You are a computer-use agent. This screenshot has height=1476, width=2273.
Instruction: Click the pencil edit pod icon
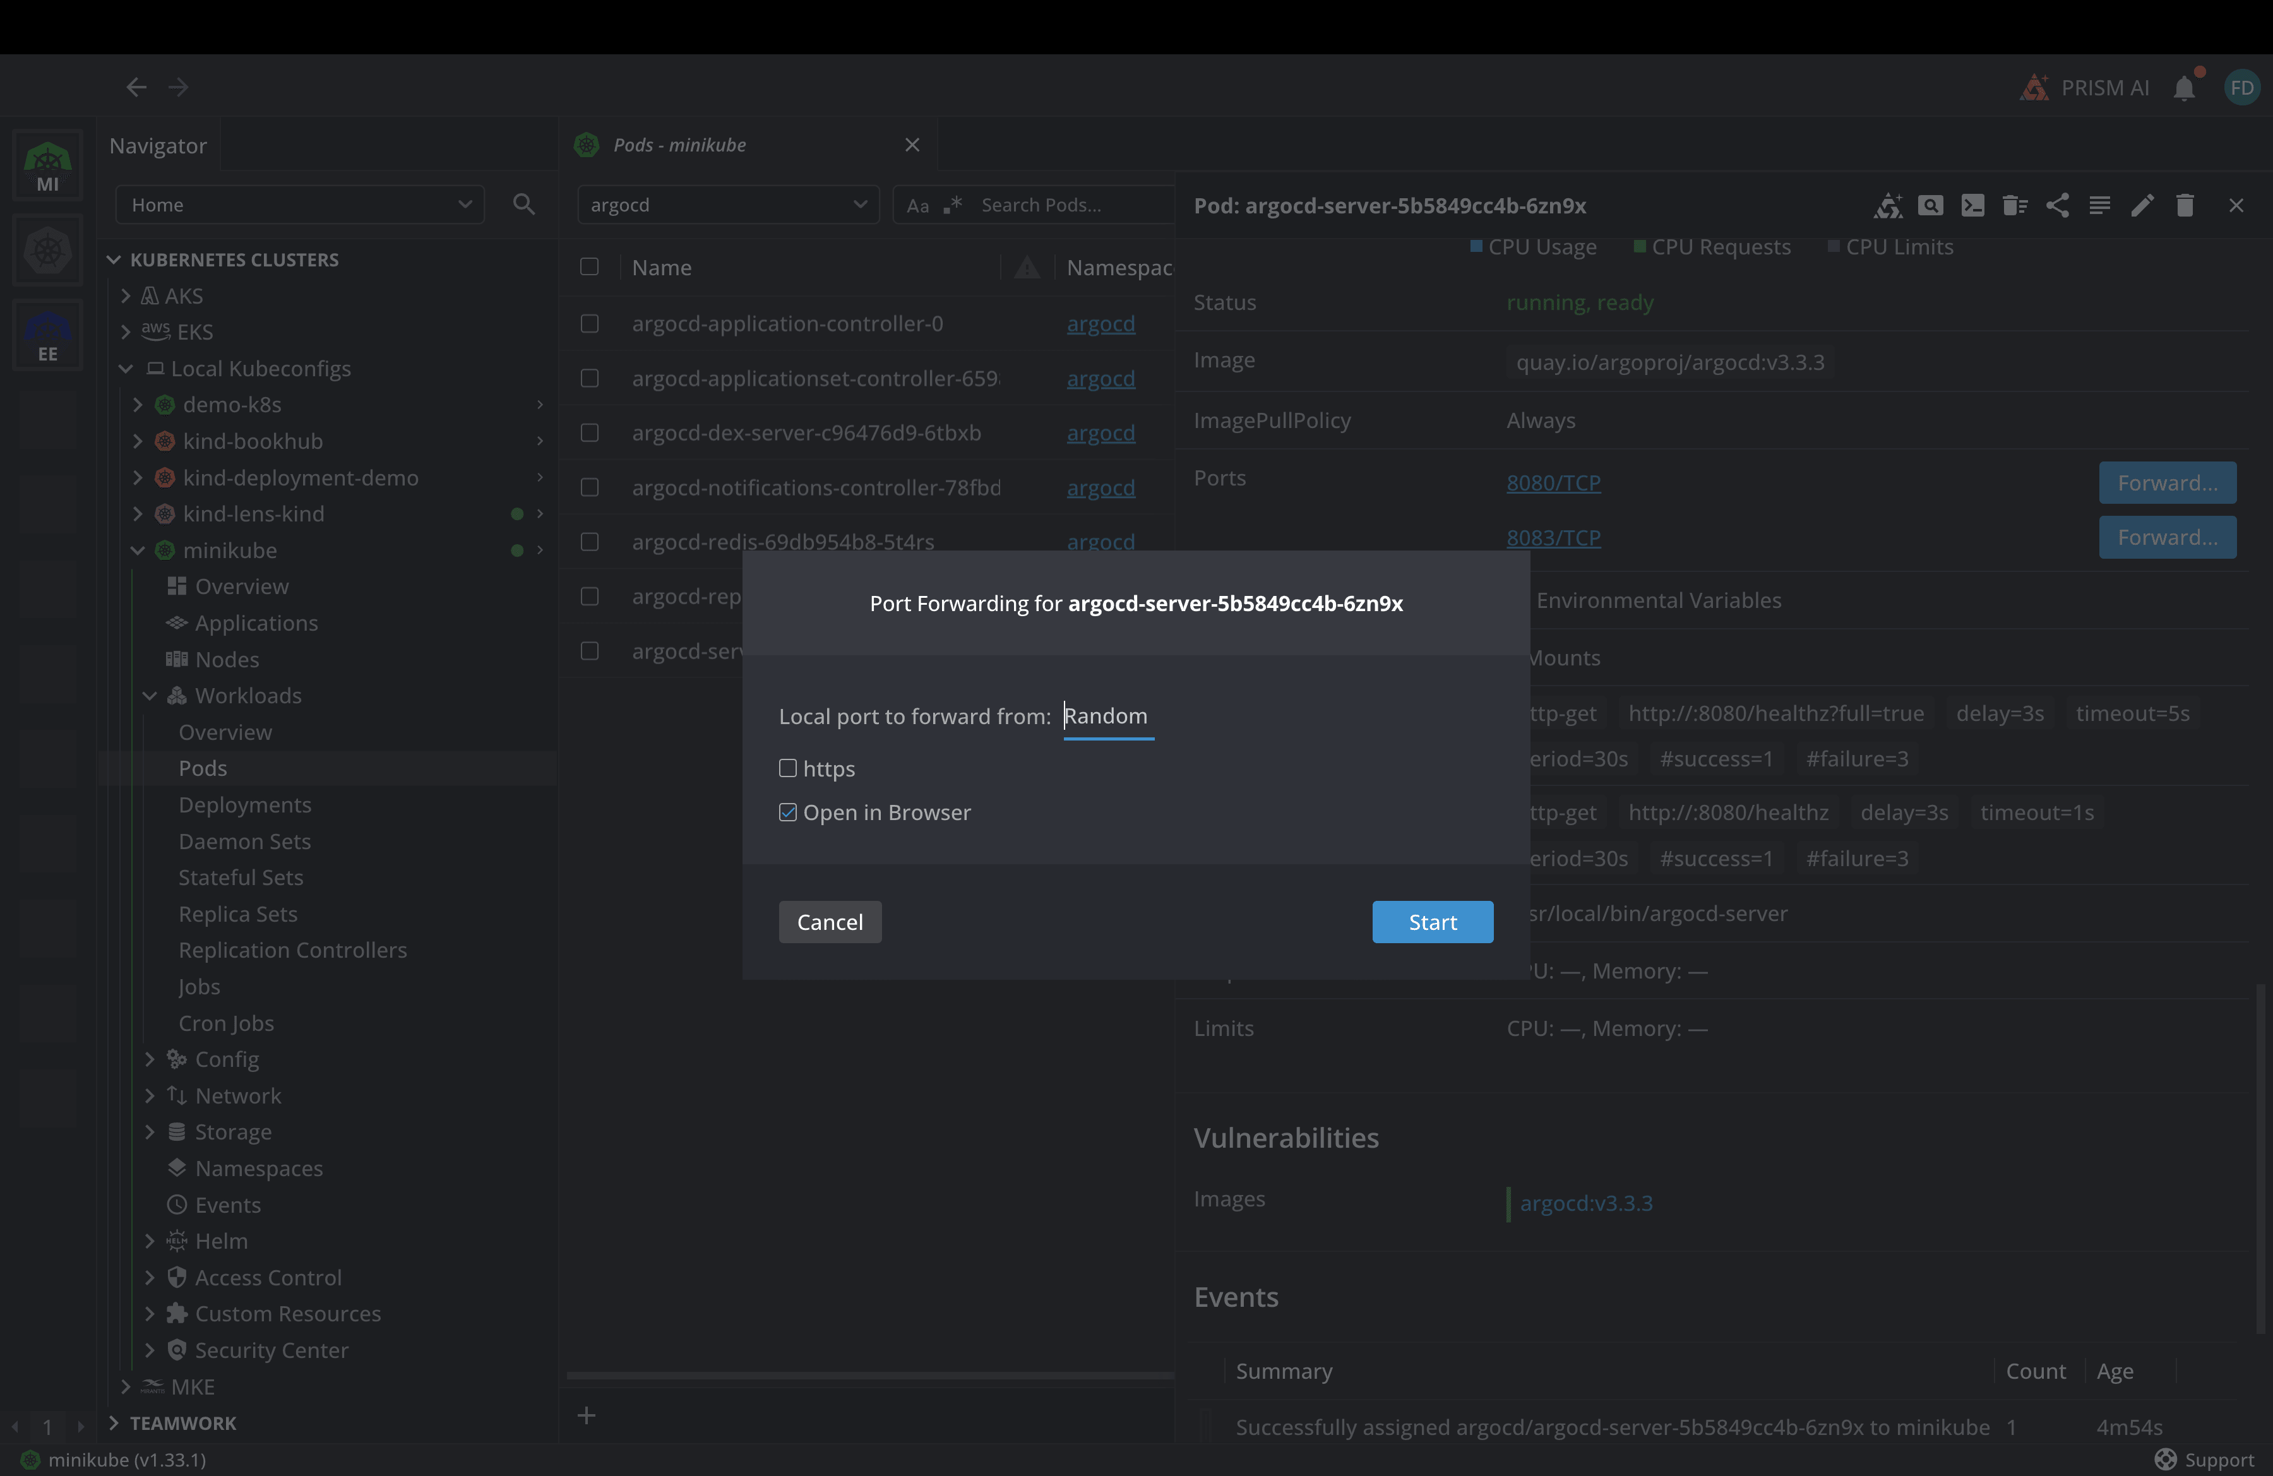coord(2142,205)
